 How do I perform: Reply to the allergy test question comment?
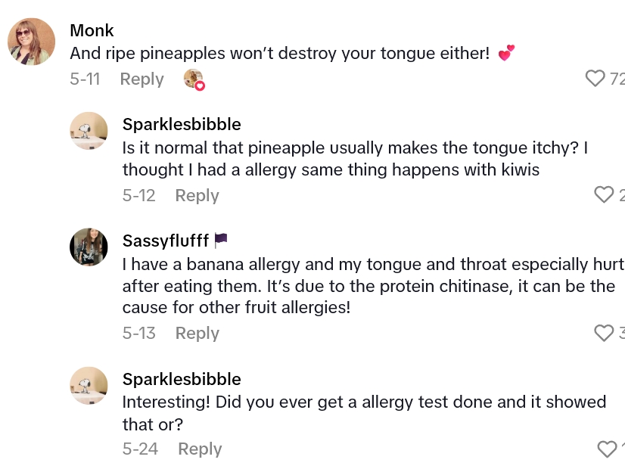click(x=200, y=449)
